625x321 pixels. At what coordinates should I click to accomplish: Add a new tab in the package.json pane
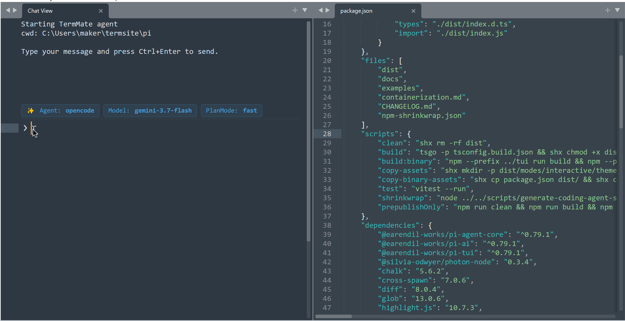(x=608, y=10)
